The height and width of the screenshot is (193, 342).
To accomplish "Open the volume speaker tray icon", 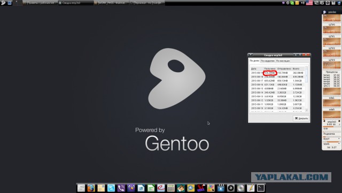I will [302, 3].
